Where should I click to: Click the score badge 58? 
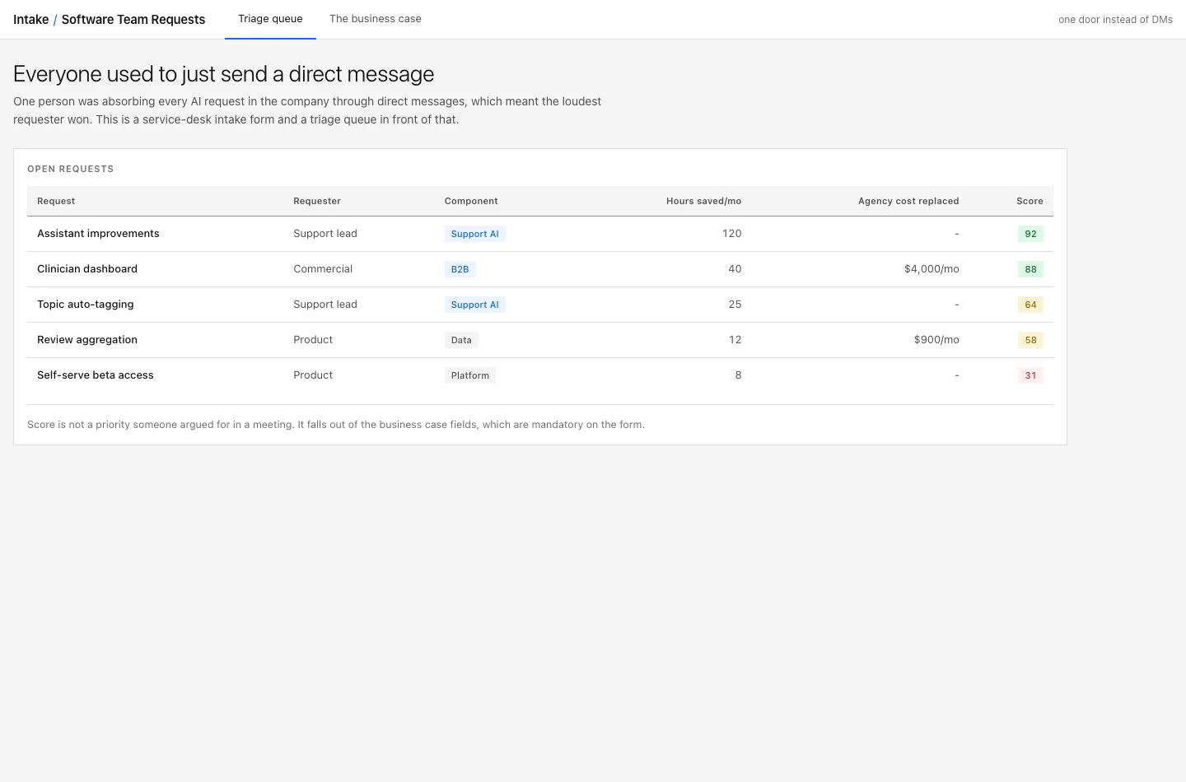click(x=1030, y=340)
